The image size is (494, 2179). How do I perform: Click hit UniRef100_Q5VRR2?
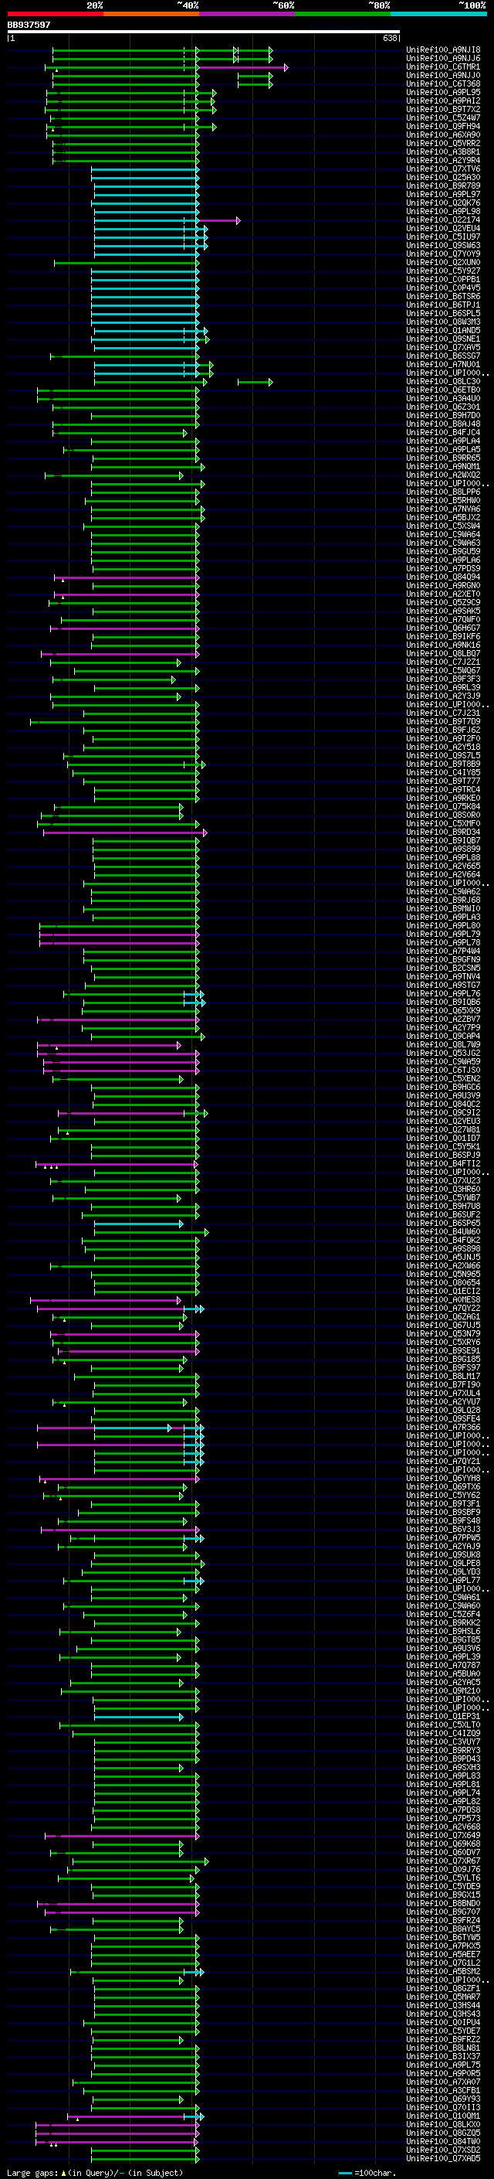pos(443,143)
